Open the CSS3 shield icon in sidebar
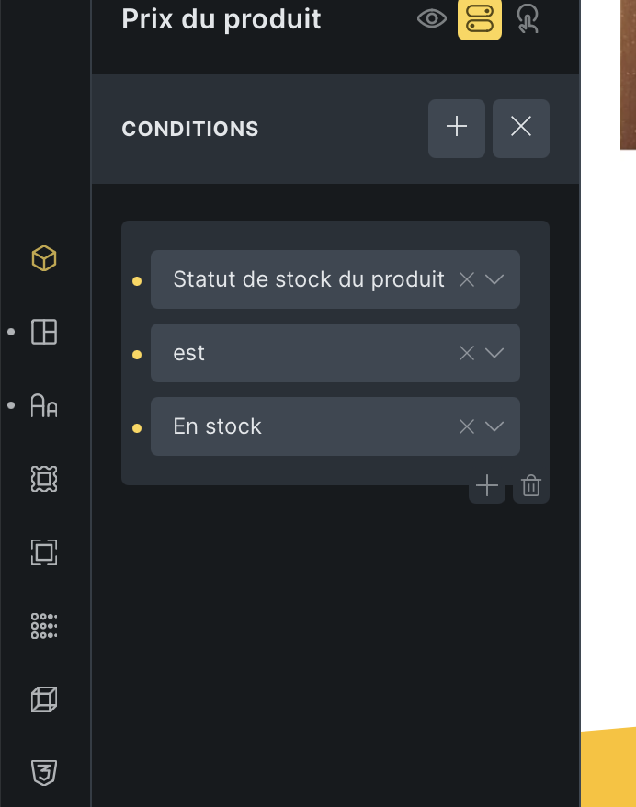This screenshot has height=807, width=636. [44, 773]
